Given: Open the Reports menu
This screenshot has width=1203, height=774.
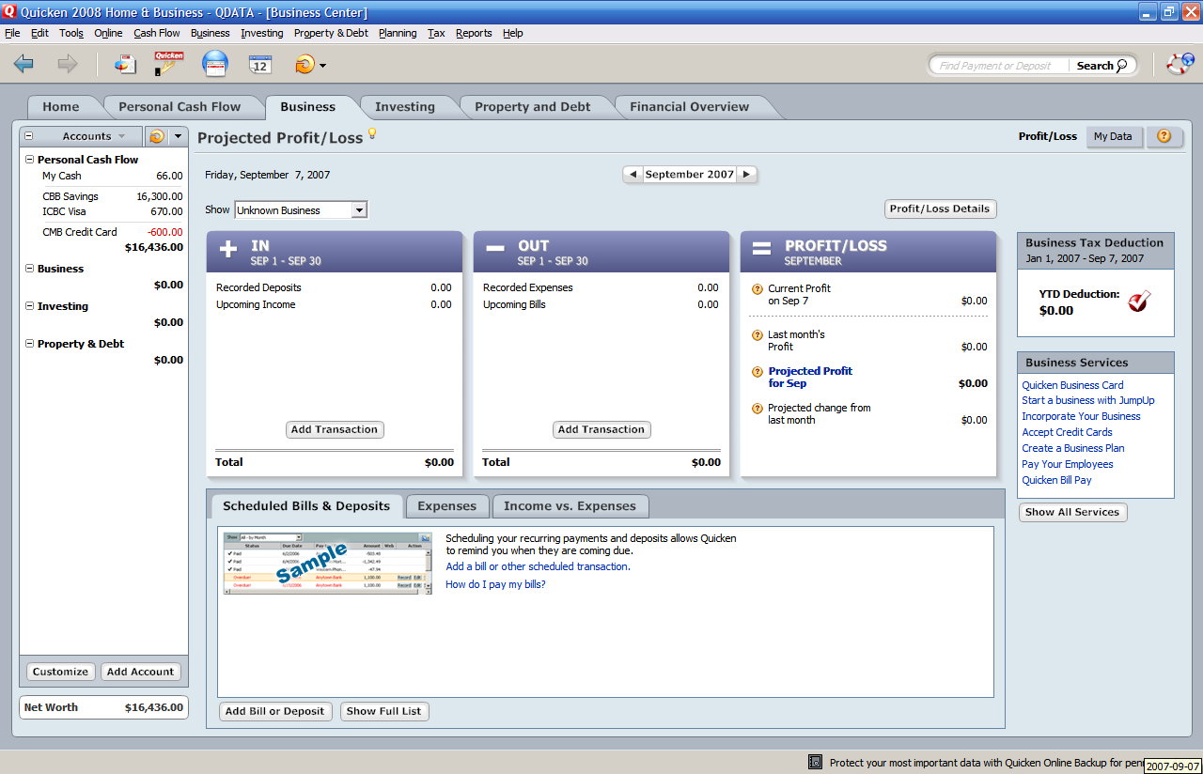Looking at the screenshot, I should tap(474, 33).
